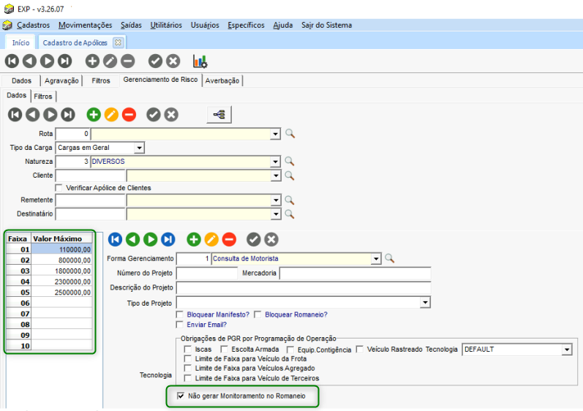Click gray edit pencil icon in top toolbar
Viewport: 583px width, 411px height.
pyautogui.click(x=110, y=61)
